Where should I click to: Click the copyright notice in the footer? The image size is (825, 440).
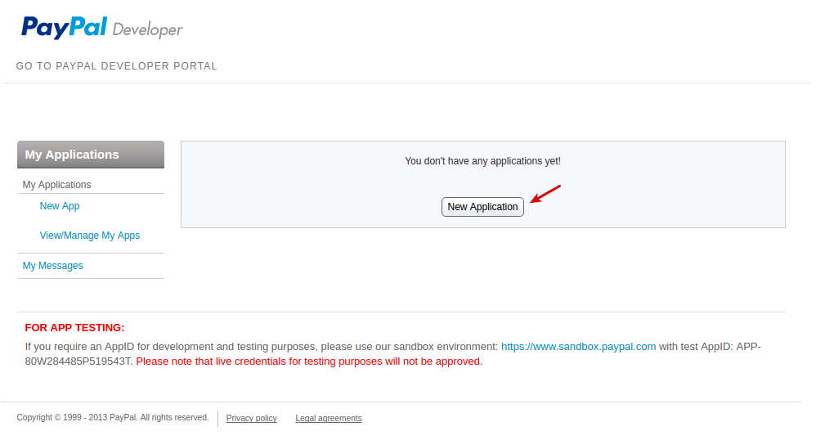click(x=113, y=417)
